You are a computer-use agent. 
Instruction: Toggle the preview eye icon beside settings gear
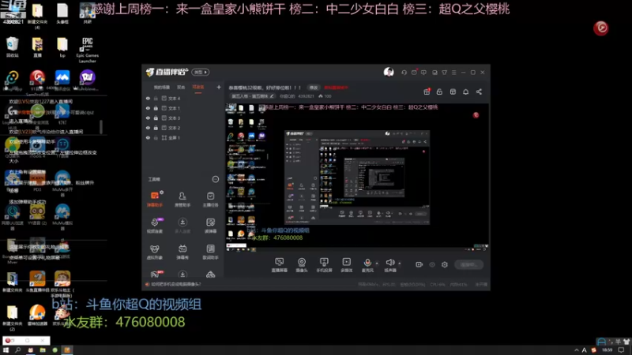(432, 264)
